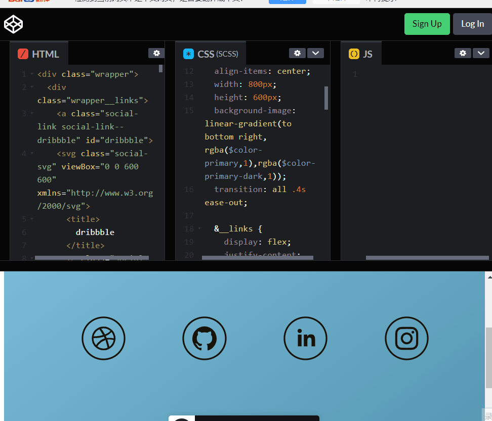Viewport: 492px width, 421px height.
Task: Collapse HTML line 1 fold arrow
Action: point(32,74)
